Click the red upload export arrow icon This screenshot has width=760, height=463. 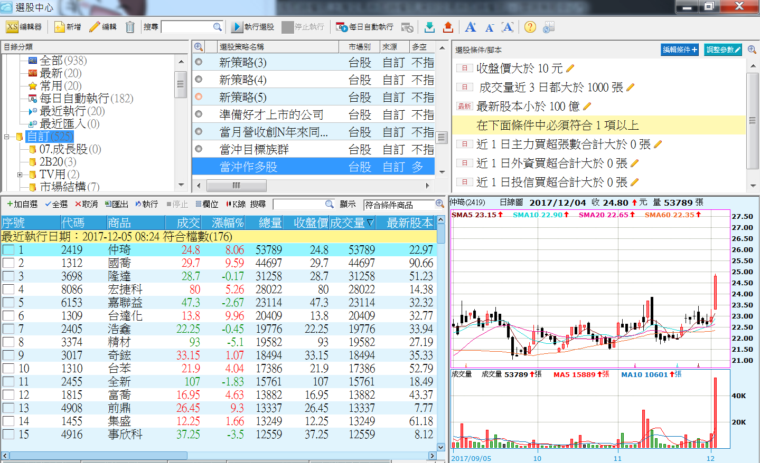click(448, 27)
